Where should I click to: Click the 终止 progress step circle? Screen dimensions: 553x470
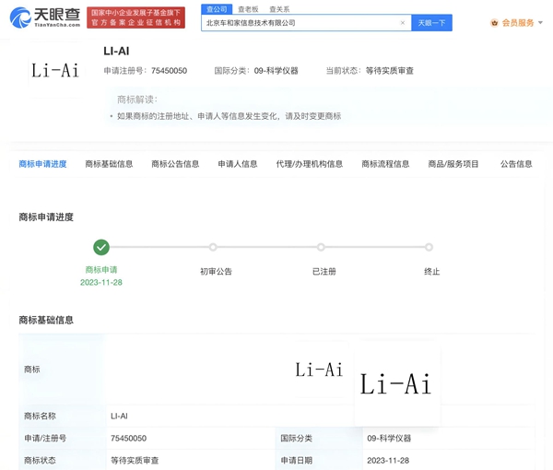point(429,247)
